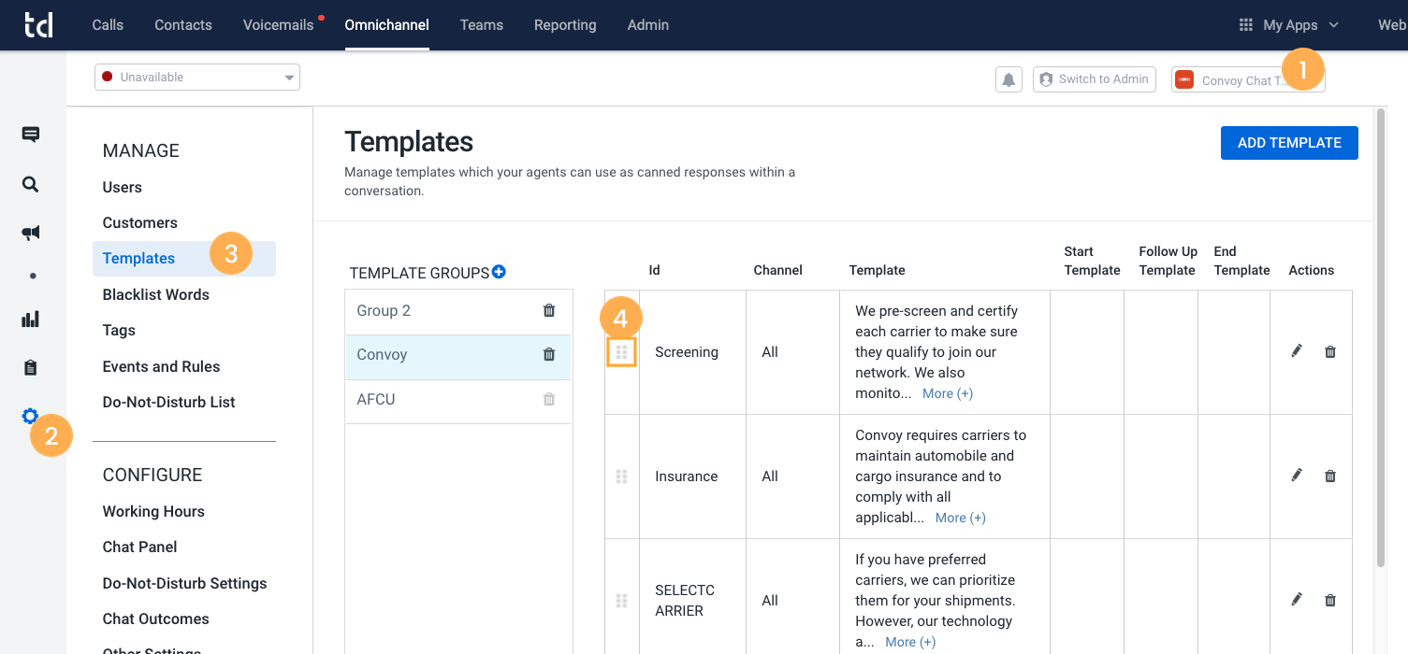Delete the SELECTCARRIER template

1330,600
